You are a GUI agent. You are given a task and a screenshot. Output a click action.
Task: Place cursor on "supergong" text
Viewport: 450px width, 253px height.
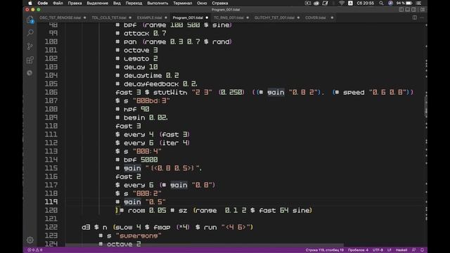tap(139, 235)
